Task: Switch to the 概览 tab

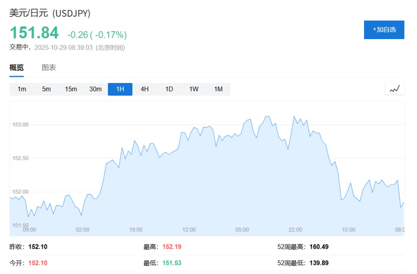Action: pos(17,68)
